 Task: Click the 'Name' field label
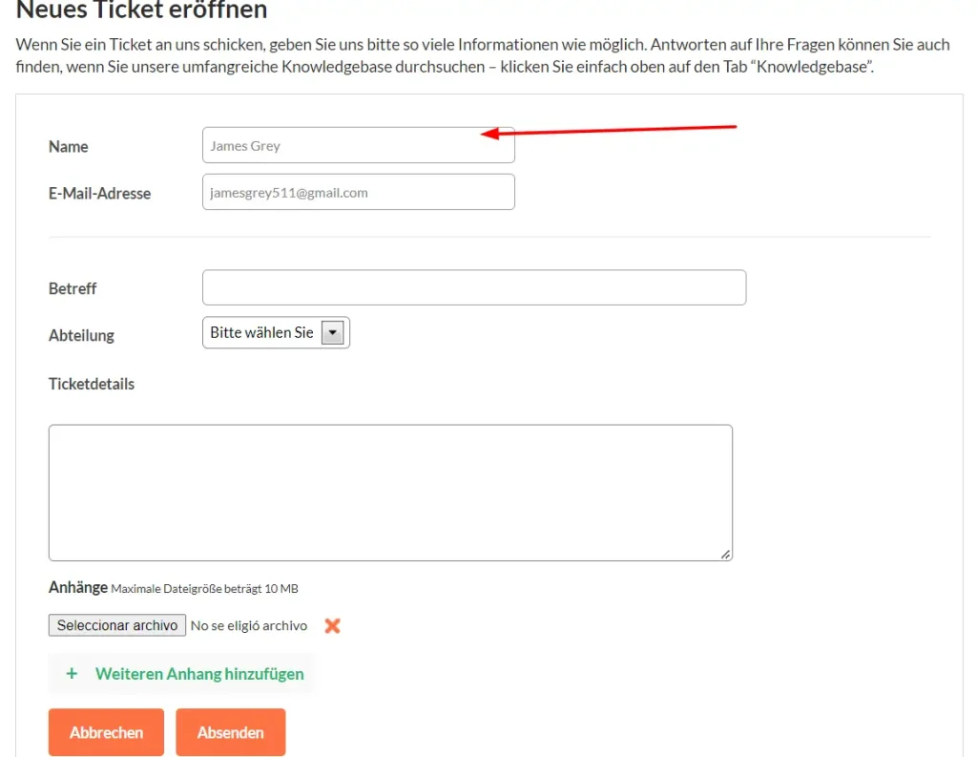tap(69, 147)
